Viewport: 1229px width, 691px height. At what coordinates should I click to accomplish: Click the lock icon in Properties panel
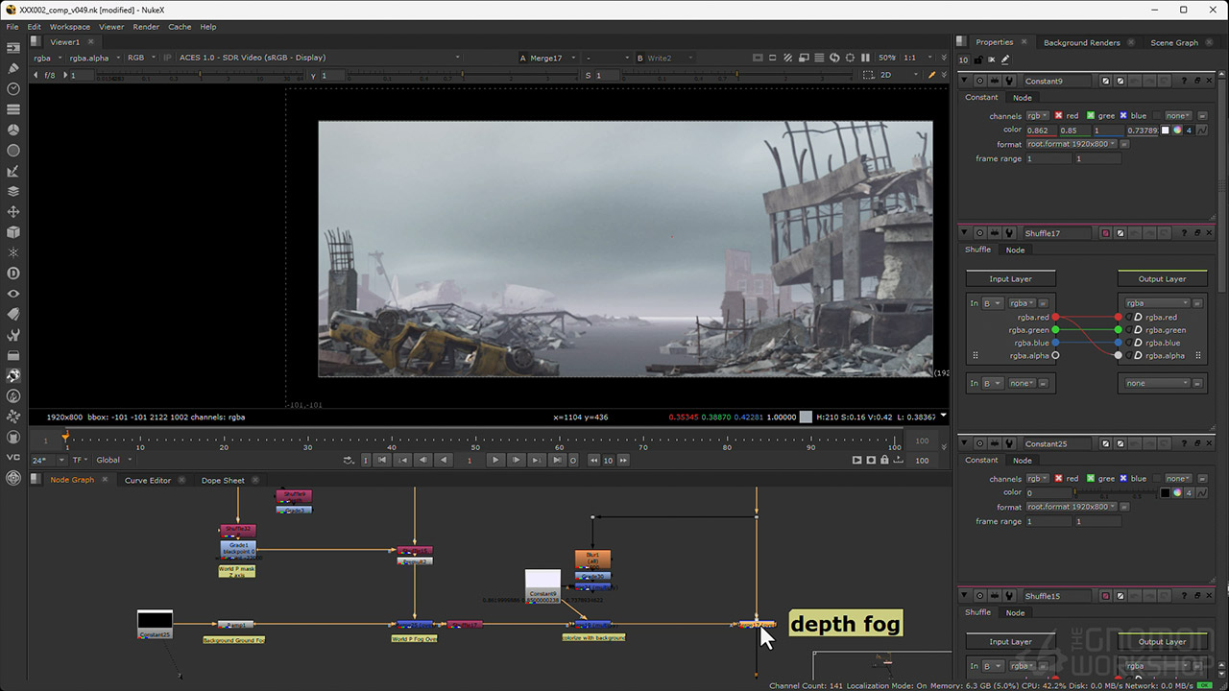978,60
